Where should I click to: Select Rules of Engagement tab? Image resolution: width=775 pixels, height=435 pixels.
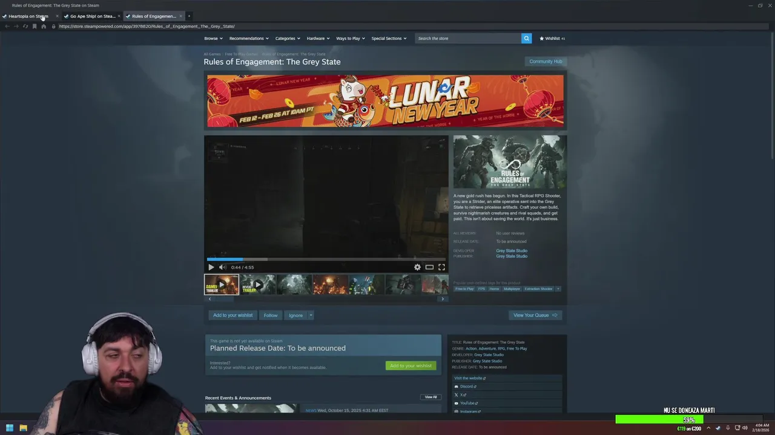(153, 16)
